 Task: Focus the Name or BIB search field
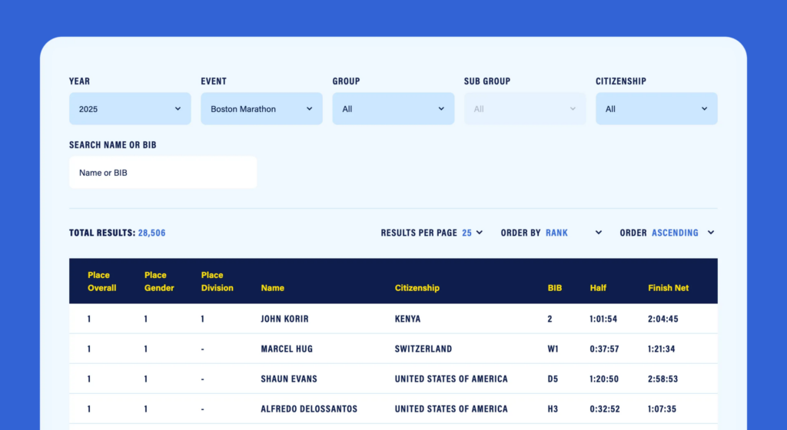(163, 173)
